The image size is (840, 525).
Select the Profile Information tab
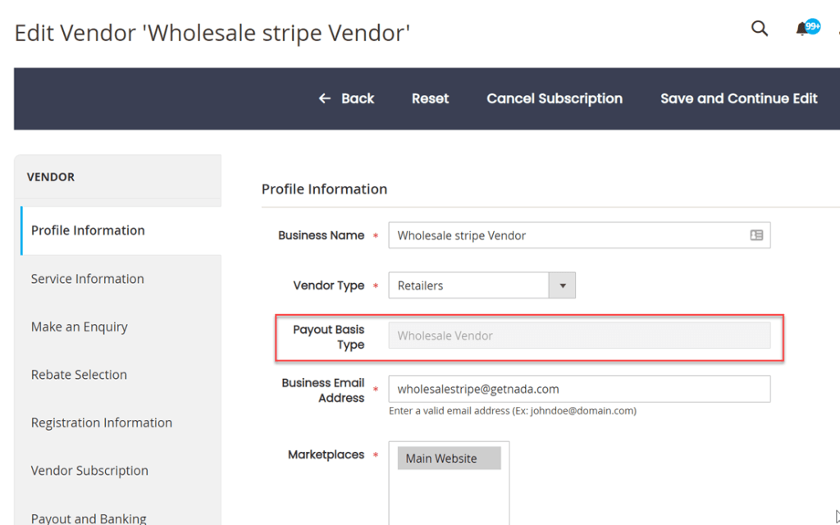coord(121,231)
